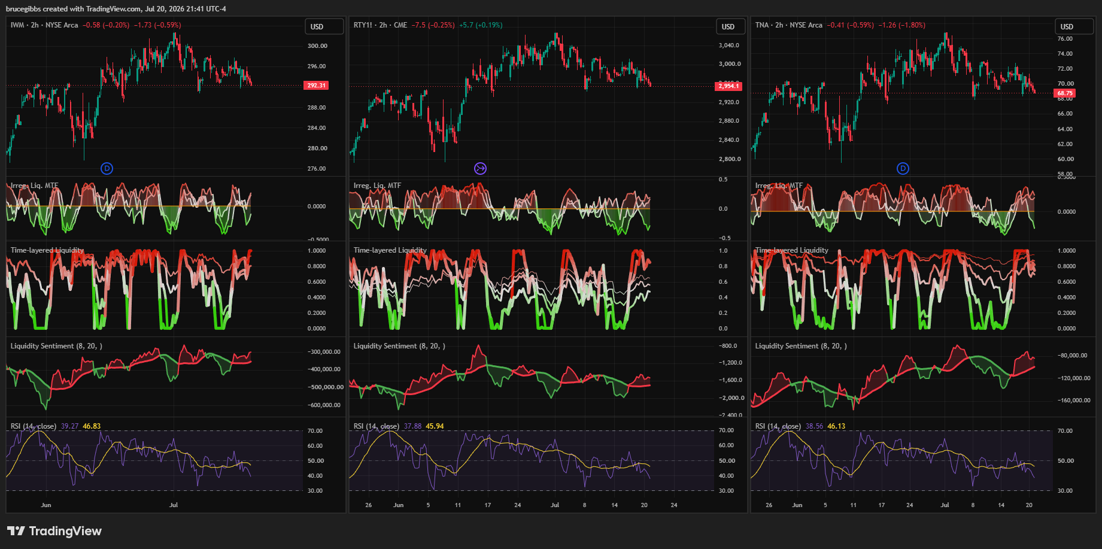Click the 3,040.0 price level on RTY1! axis

[x=729, y=46]
